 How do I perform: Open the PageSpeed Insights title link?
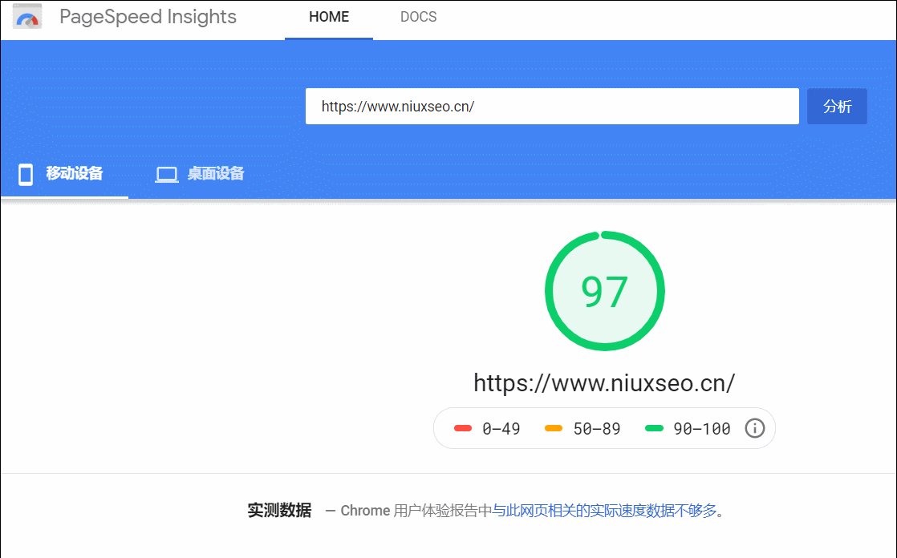148,17
